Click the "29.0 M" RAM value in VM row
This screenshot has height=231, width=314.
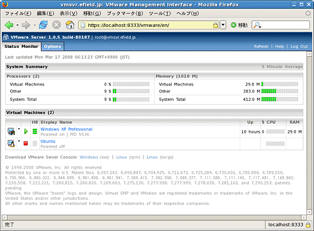pos(295,131)
